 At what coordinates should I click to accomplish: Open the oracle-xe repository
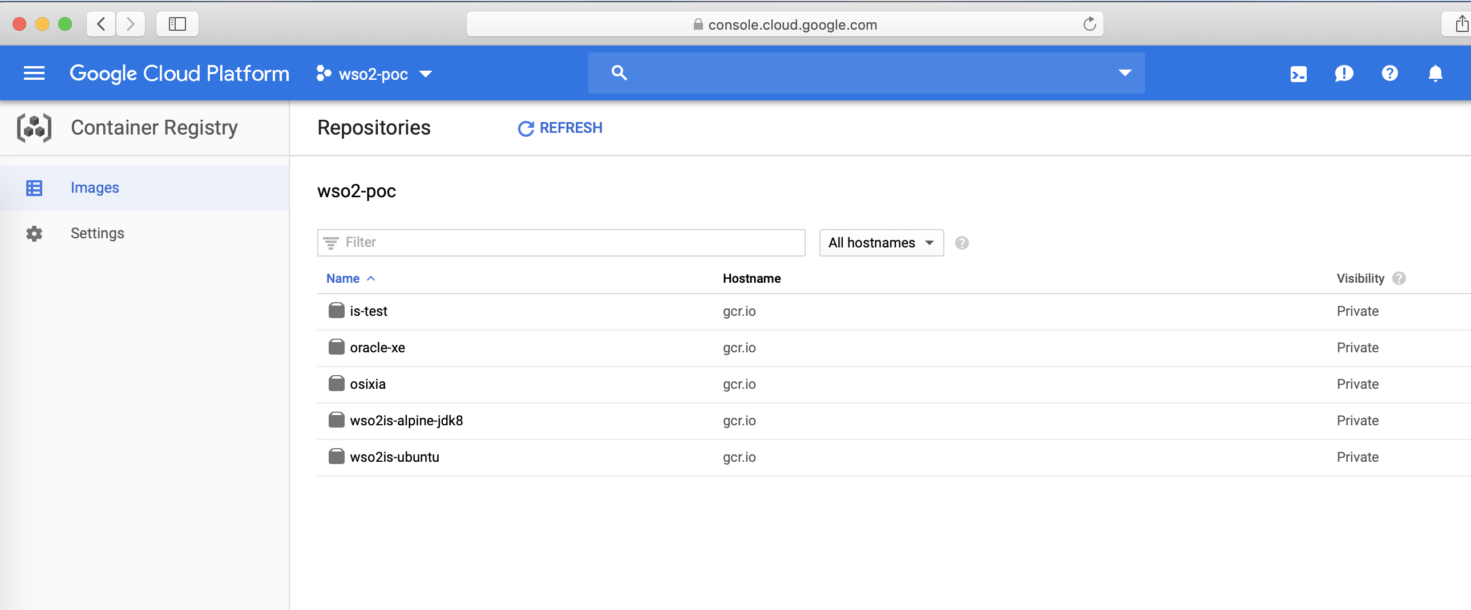377,348
